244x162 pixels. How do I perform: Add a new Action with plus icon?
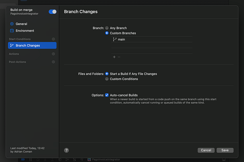pos(53,54)
